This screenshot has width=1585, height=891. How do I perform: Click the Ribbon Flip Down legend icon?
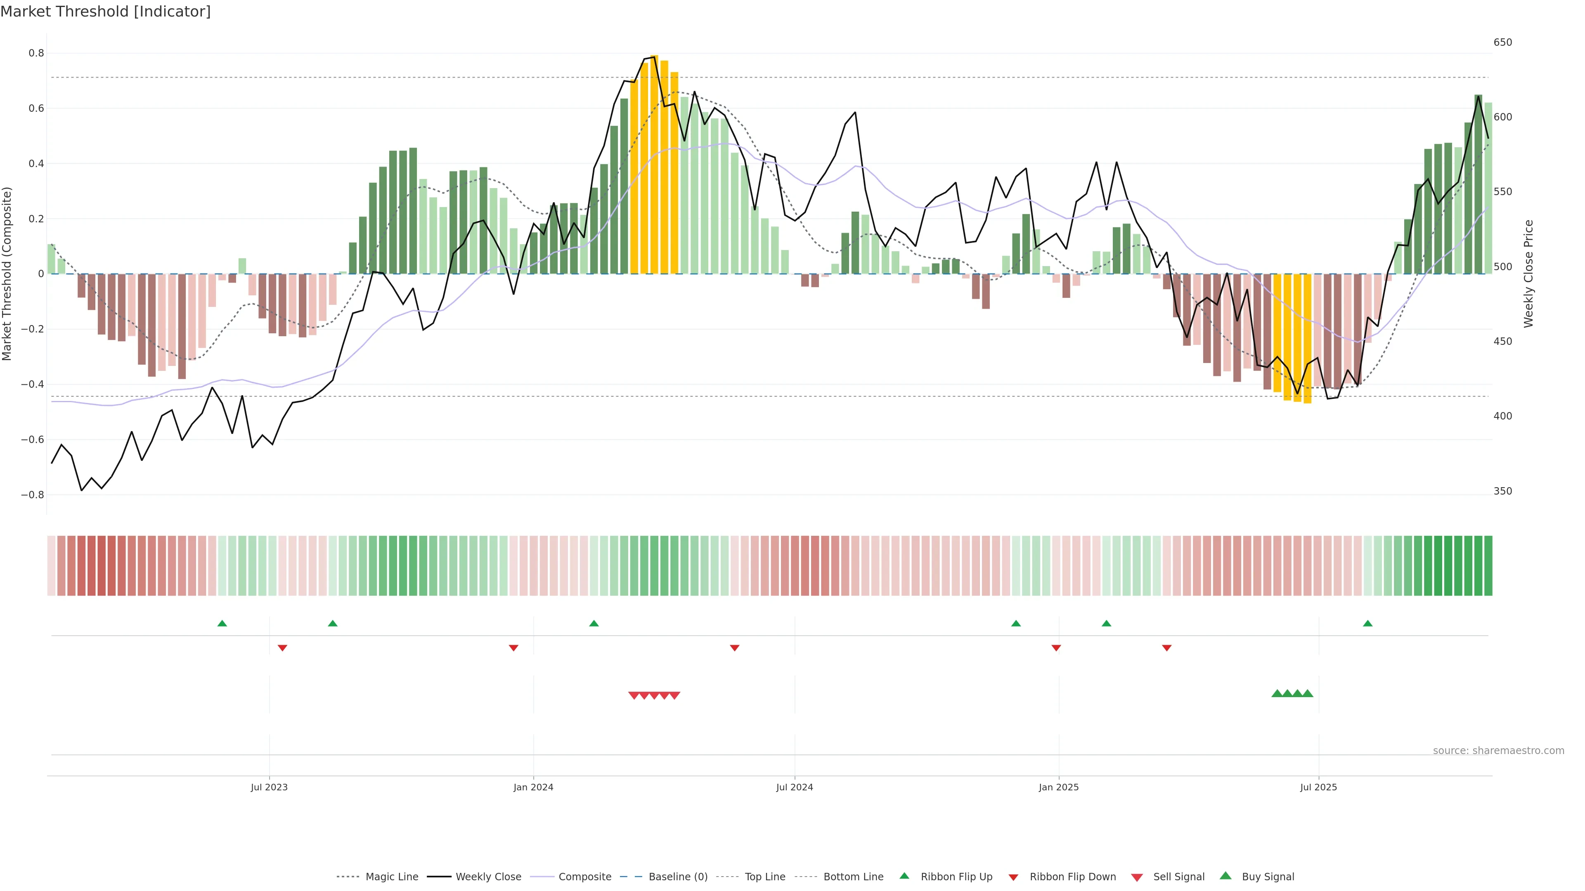click(x=1013, y=877)
